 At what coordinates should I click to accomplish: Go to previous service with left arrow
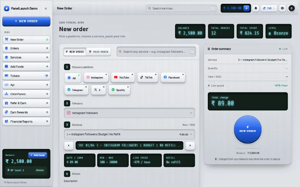[69, 145]
